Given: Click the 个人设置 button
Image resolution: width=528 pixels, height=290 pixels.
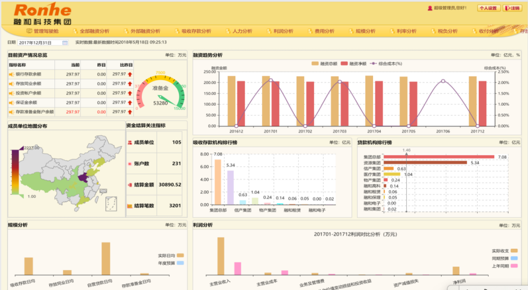Looking at the screenshot, I should pyautogui.click(x=489, y=8).
